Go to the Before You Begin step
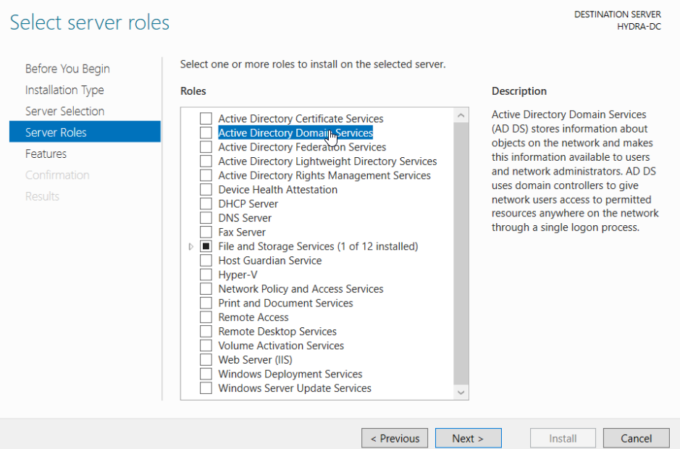Image resolution: width=680 pixels, height=449 pixels. coord(67,68)
